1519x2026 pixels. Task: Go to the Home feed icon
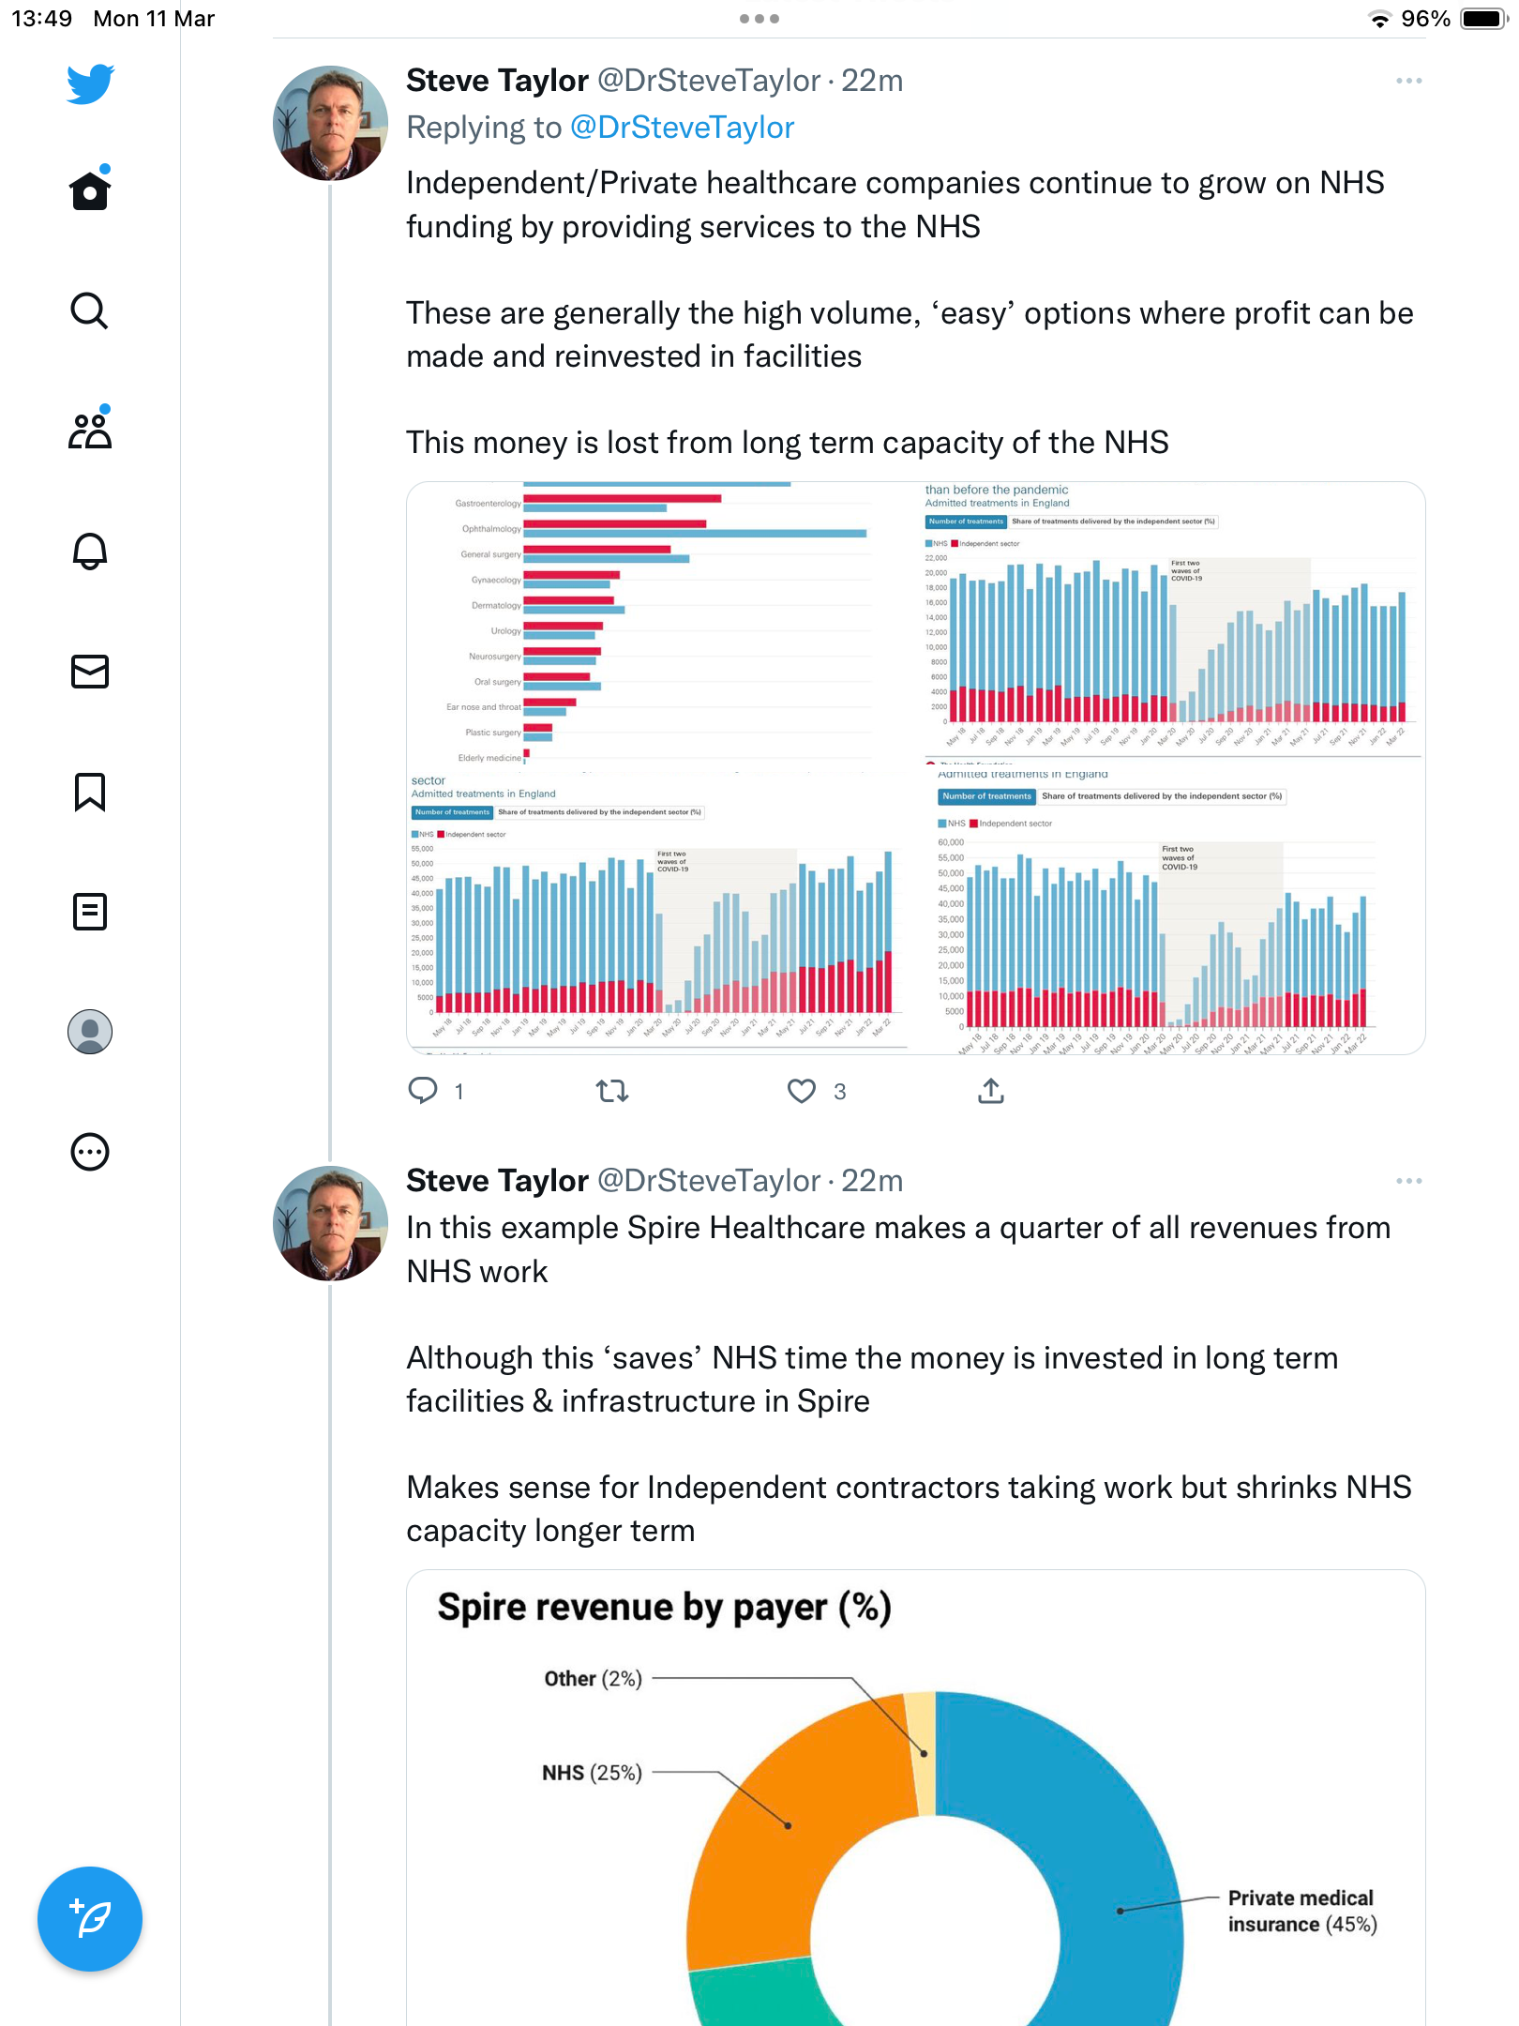point(90,189)
